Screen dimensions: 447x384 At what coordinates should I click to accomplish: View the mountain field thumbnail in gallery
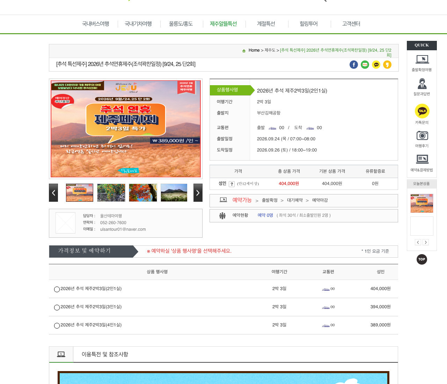pyautogui.click(x=174, y=193)
